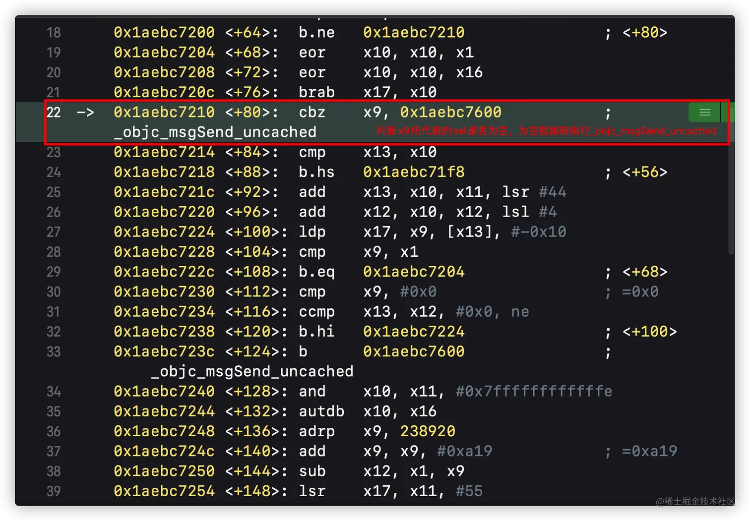Click address 0x1aebc7204 on line 19

tap(164, 53)
